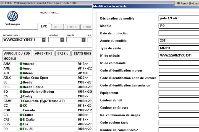Click green status dot beside E-Crafter
199x132 pixels.
[21, 120]
